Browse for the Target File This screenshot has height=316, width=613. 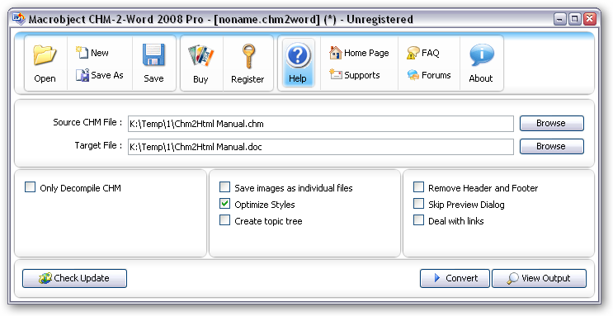tap(552, 146)
